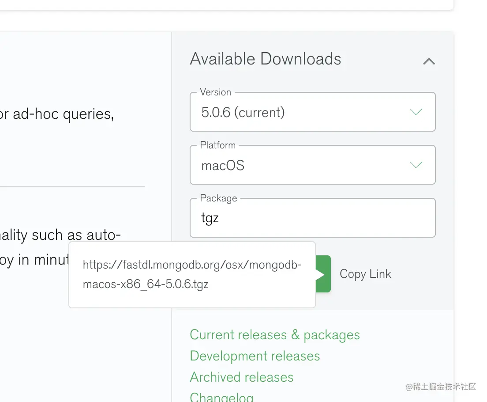This screenshot has height=402, width=487.
Task: Collapse the Available Downloads section chevron
Action: pyautogui.click(x=429, y=61)
